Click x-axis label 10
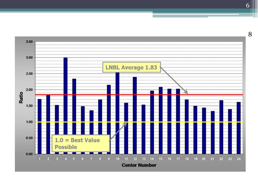258x193 pixels. tap(117, 159)
